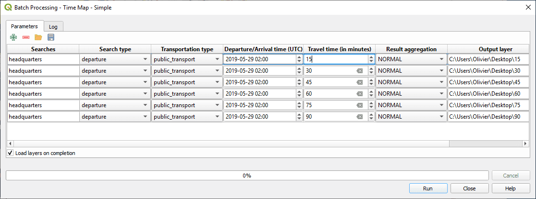Open Result aggregation dropdown in last row
Viewport: 536px width, 199px height.
(x=441, y=117)
